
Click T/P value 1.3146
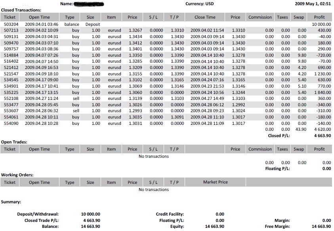click(177, 86)
